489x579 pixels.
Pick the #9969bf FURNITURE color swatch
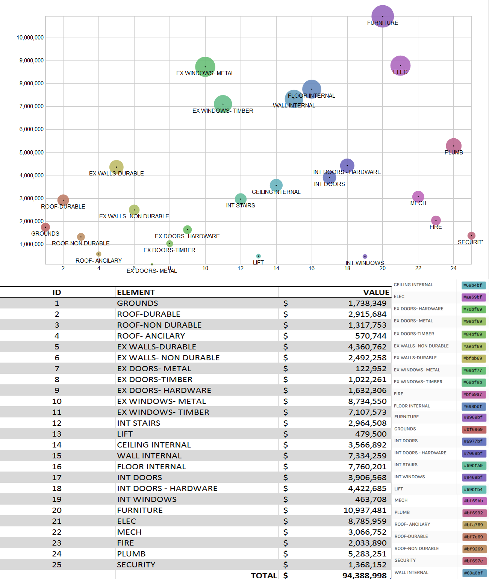(474, 417)
